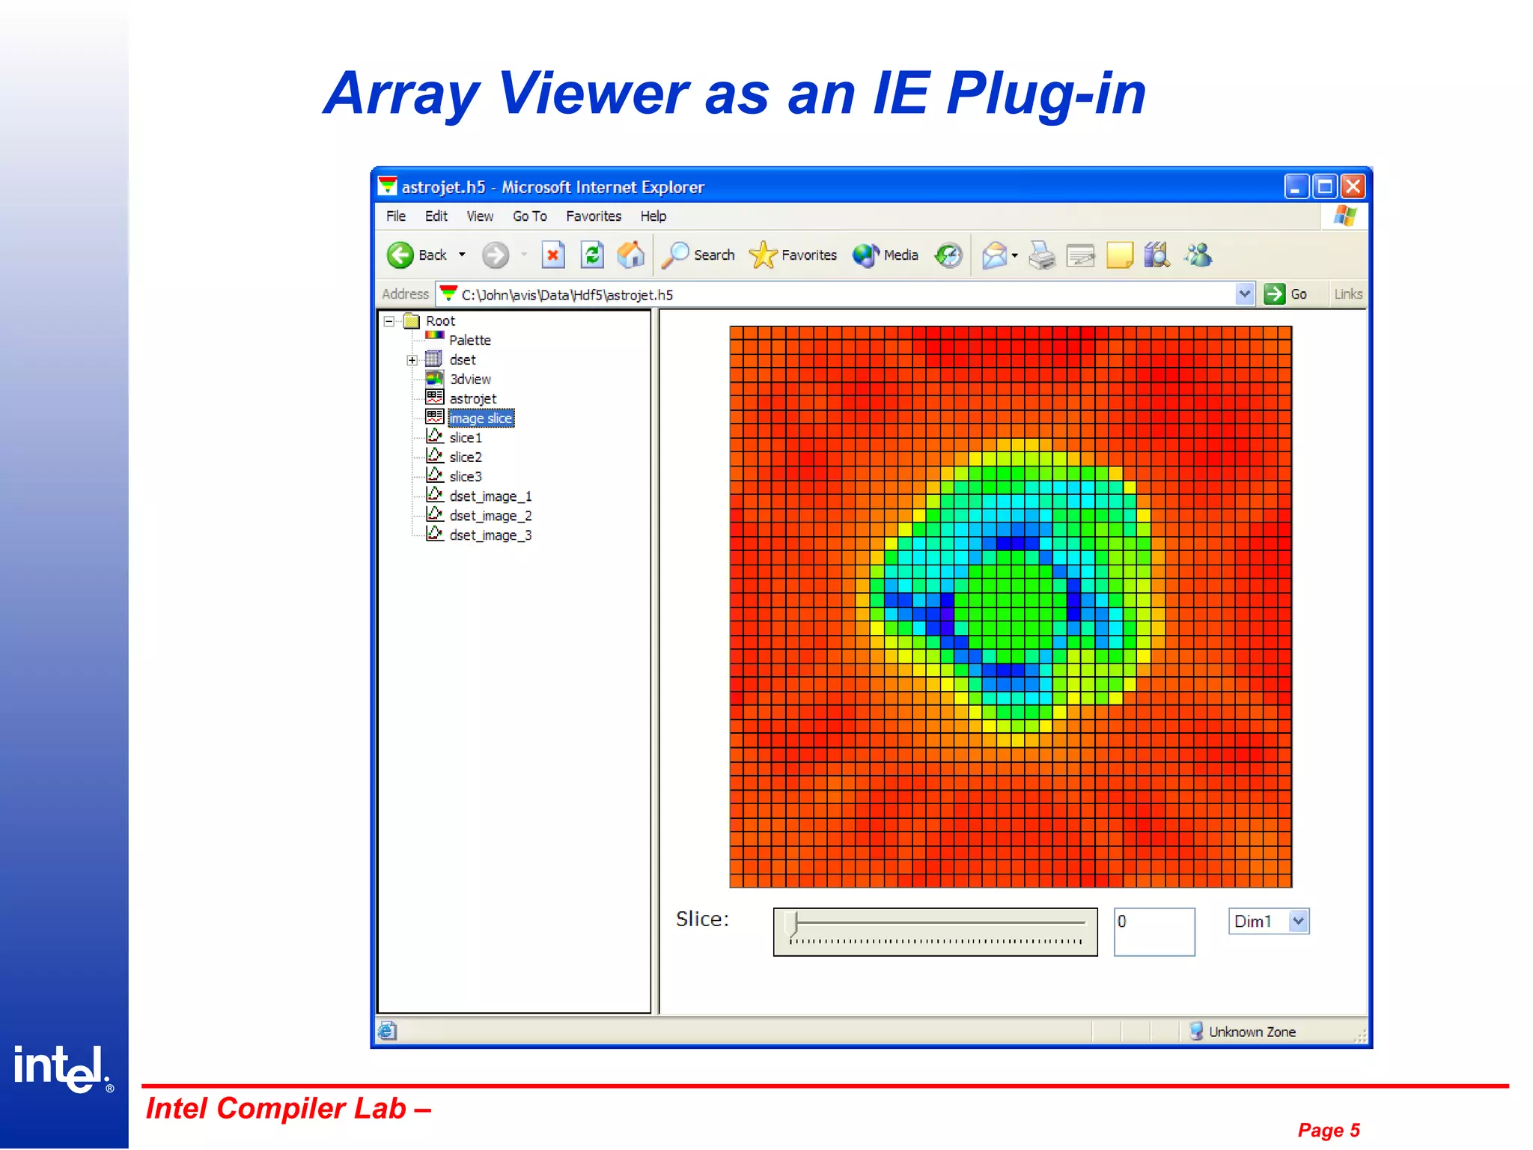This screenshot has width=1533, height=1150.
Task: Select Root folder in tree
Action: pos(440,321)
